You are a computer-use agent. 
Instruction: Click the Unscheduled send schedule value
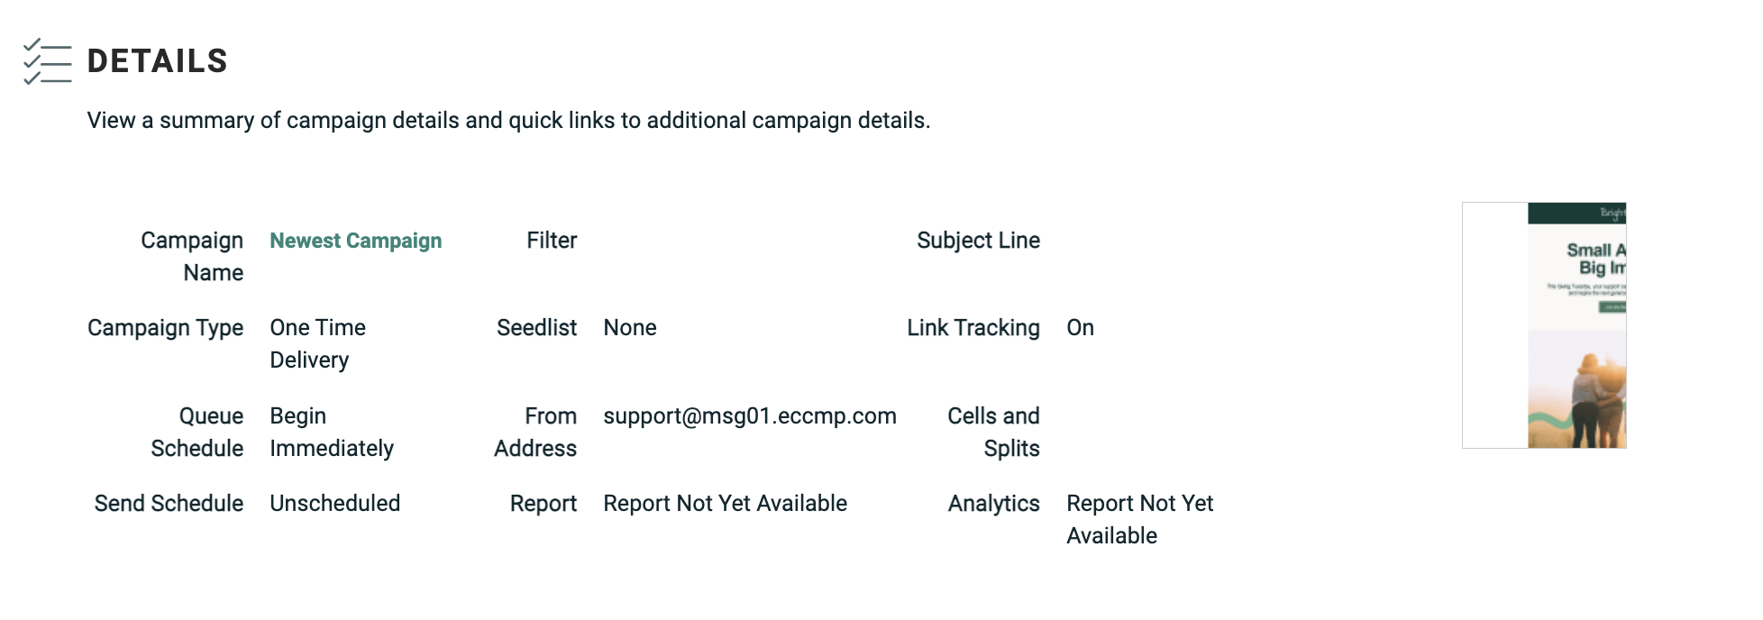coord(334,504)
